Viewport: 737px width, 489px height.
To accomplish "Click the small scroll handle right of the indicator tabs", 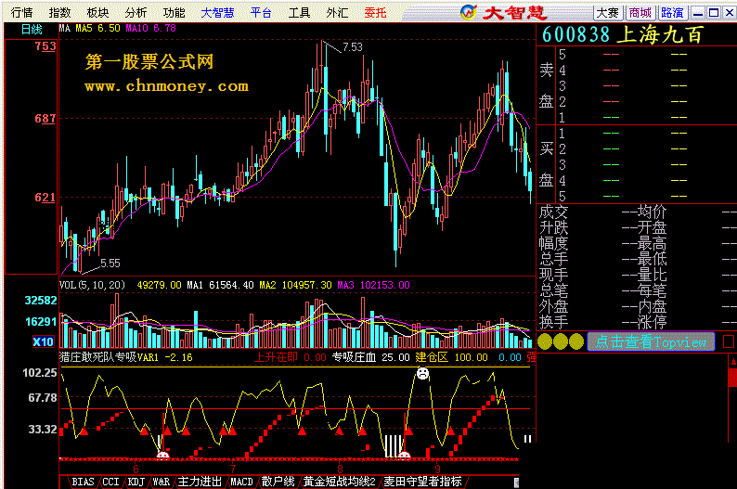I will click(x=516, y=483).
